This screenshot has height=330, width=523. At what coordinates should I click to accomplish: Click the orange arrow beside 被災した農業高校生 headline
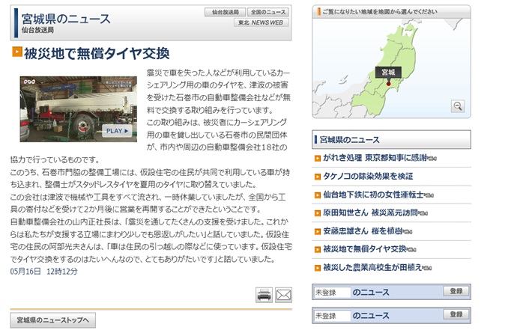tap(318, 268)
